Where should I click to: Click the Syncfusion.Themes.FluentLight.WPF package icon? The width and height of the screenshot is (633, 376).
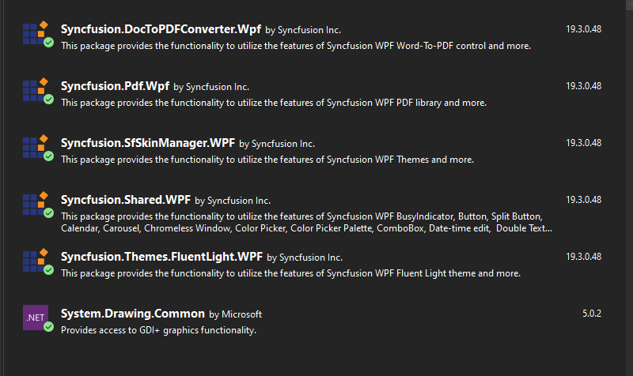coord(36,260)
